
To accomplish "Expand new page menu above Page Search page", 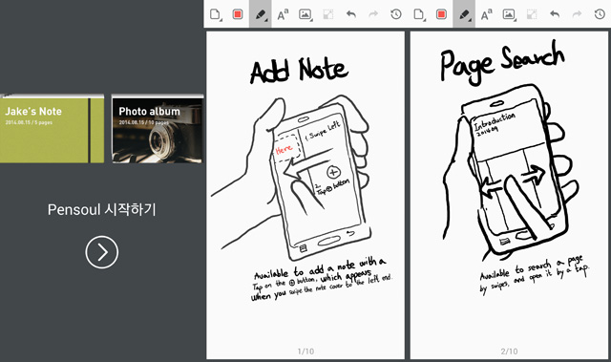I will click(x=419, y=14).
